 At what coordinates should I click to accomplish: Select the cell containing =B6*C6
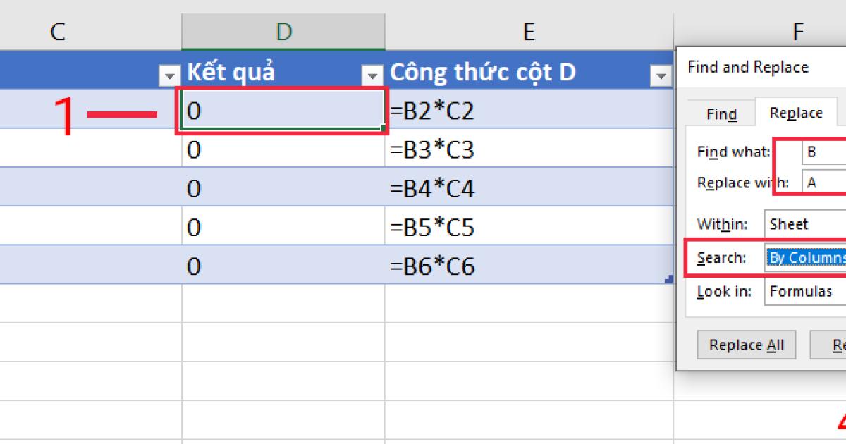click(x=529, y=266)
